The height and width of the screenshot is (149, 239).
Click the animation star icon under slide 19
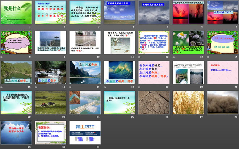[140, 87]
